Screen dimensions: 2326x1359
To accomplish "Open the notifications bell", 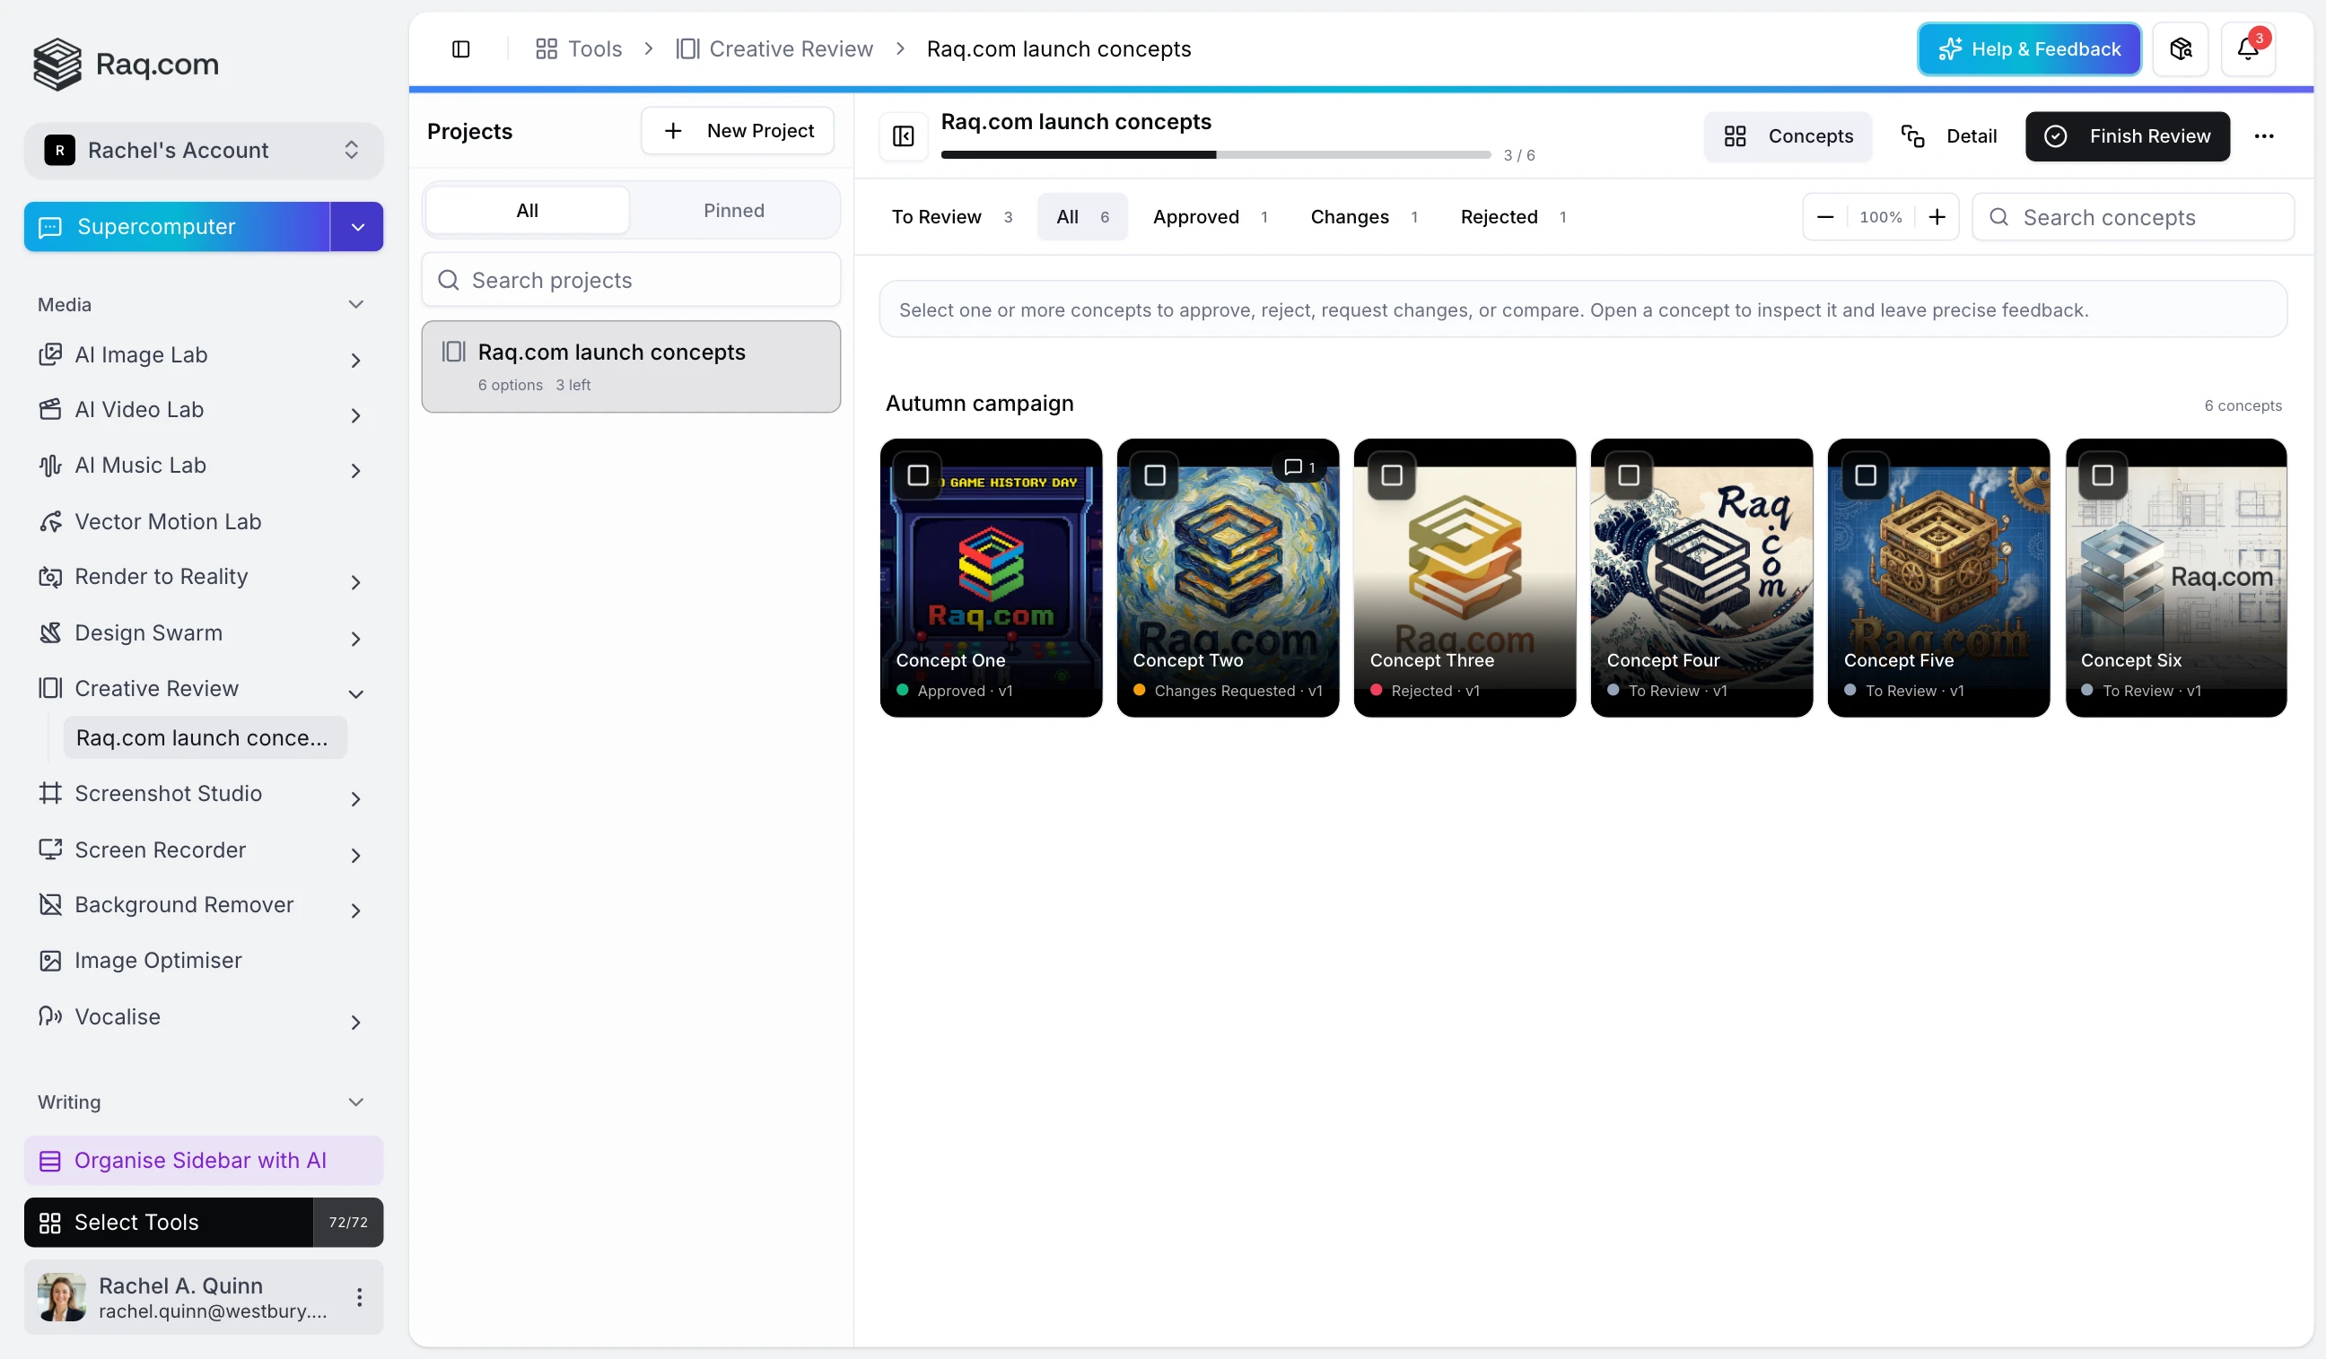I will point(2248,49).
